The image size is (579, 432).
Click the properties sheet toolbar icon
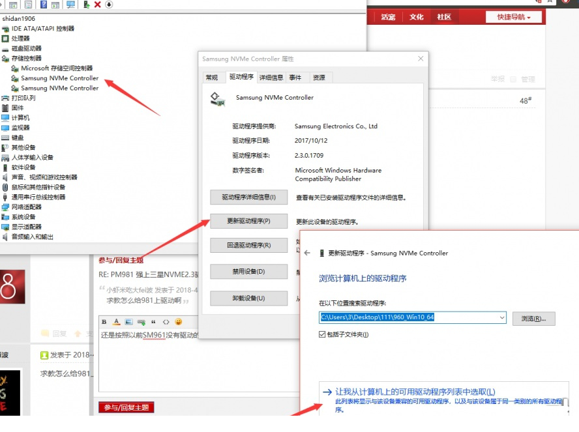(28, 5)
